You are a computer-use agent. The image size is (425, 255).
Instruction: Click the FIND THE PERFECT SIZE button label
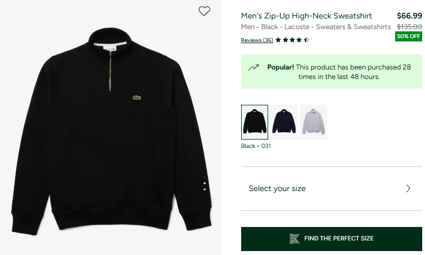(x=338, y=238)
